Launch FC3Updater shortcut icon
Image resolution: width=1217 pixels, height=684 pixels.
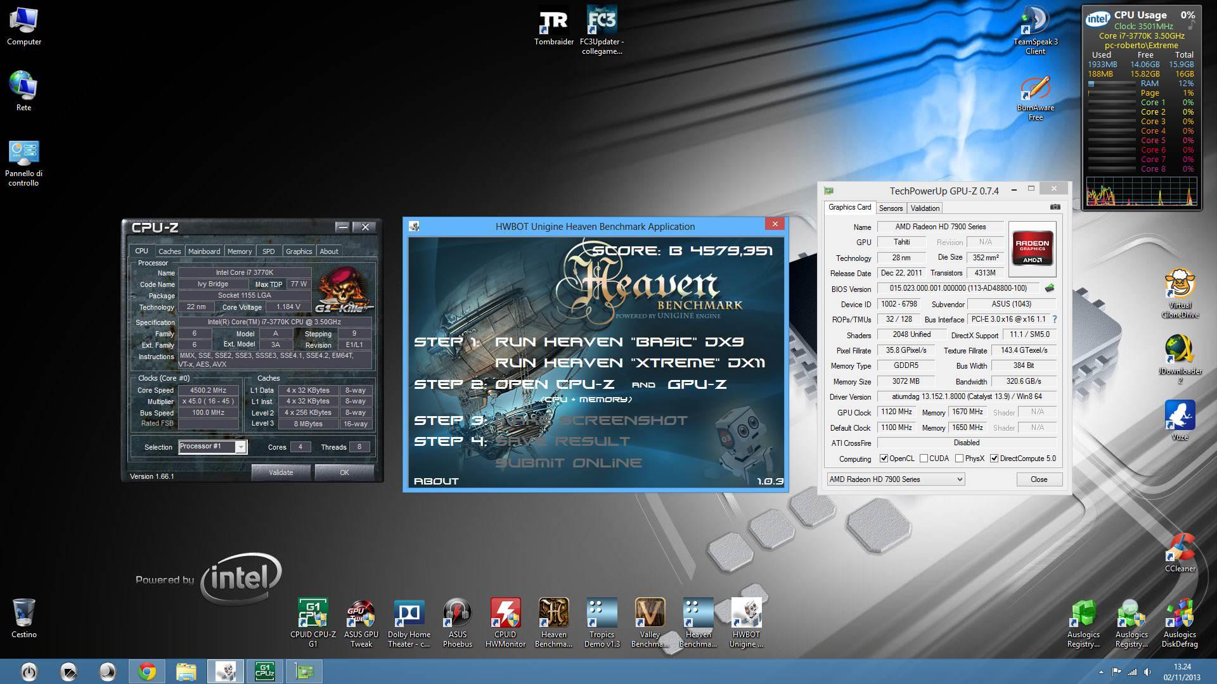602,30
